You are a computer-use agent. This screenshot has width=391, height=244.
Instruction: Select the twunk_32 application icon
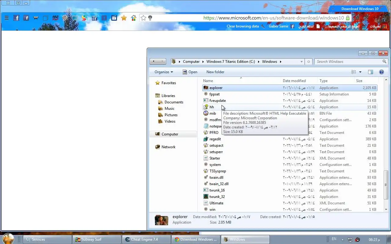(206, 197)
